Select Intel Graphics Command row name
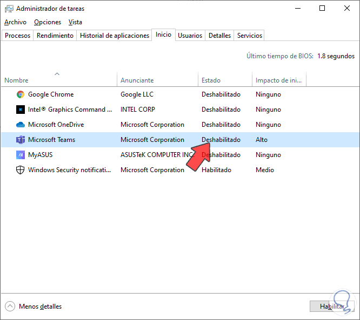 click(70, 110)
